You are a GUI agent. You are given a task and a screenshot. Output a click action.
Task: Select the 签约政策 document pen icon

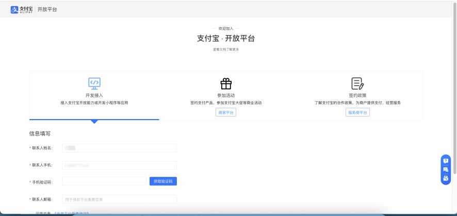(x=357, y=84)
